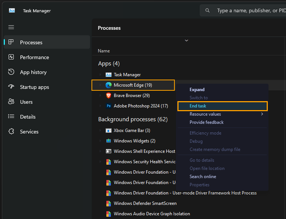The width and height of the screenshot is (286, 219).
Task: Open the Services page
Action: [x=47, y=132]
